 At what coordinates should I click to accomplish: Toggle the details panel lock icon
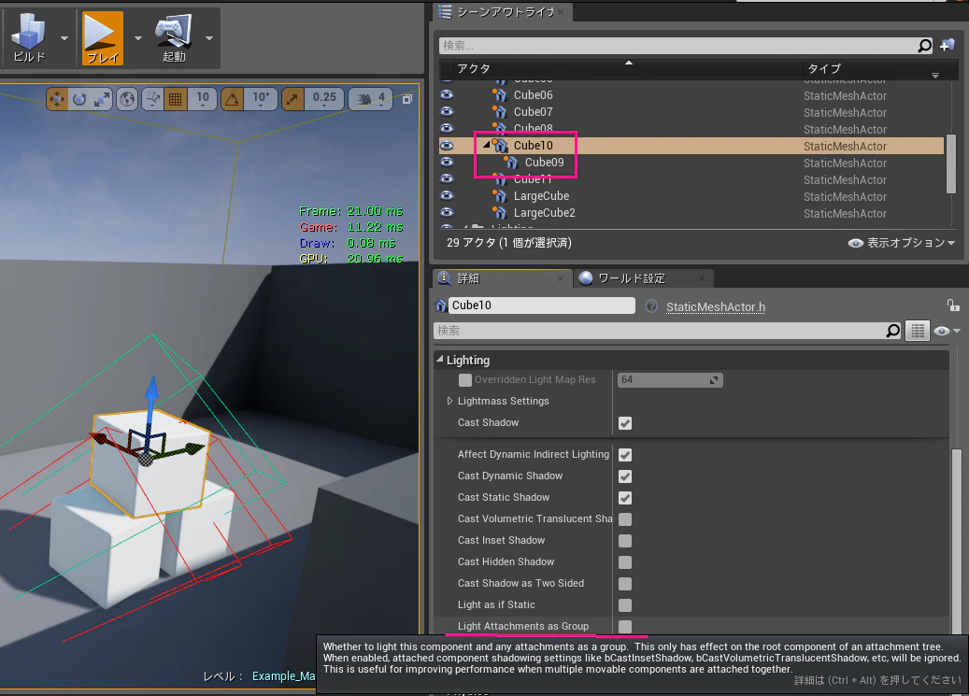pos(953,305)
